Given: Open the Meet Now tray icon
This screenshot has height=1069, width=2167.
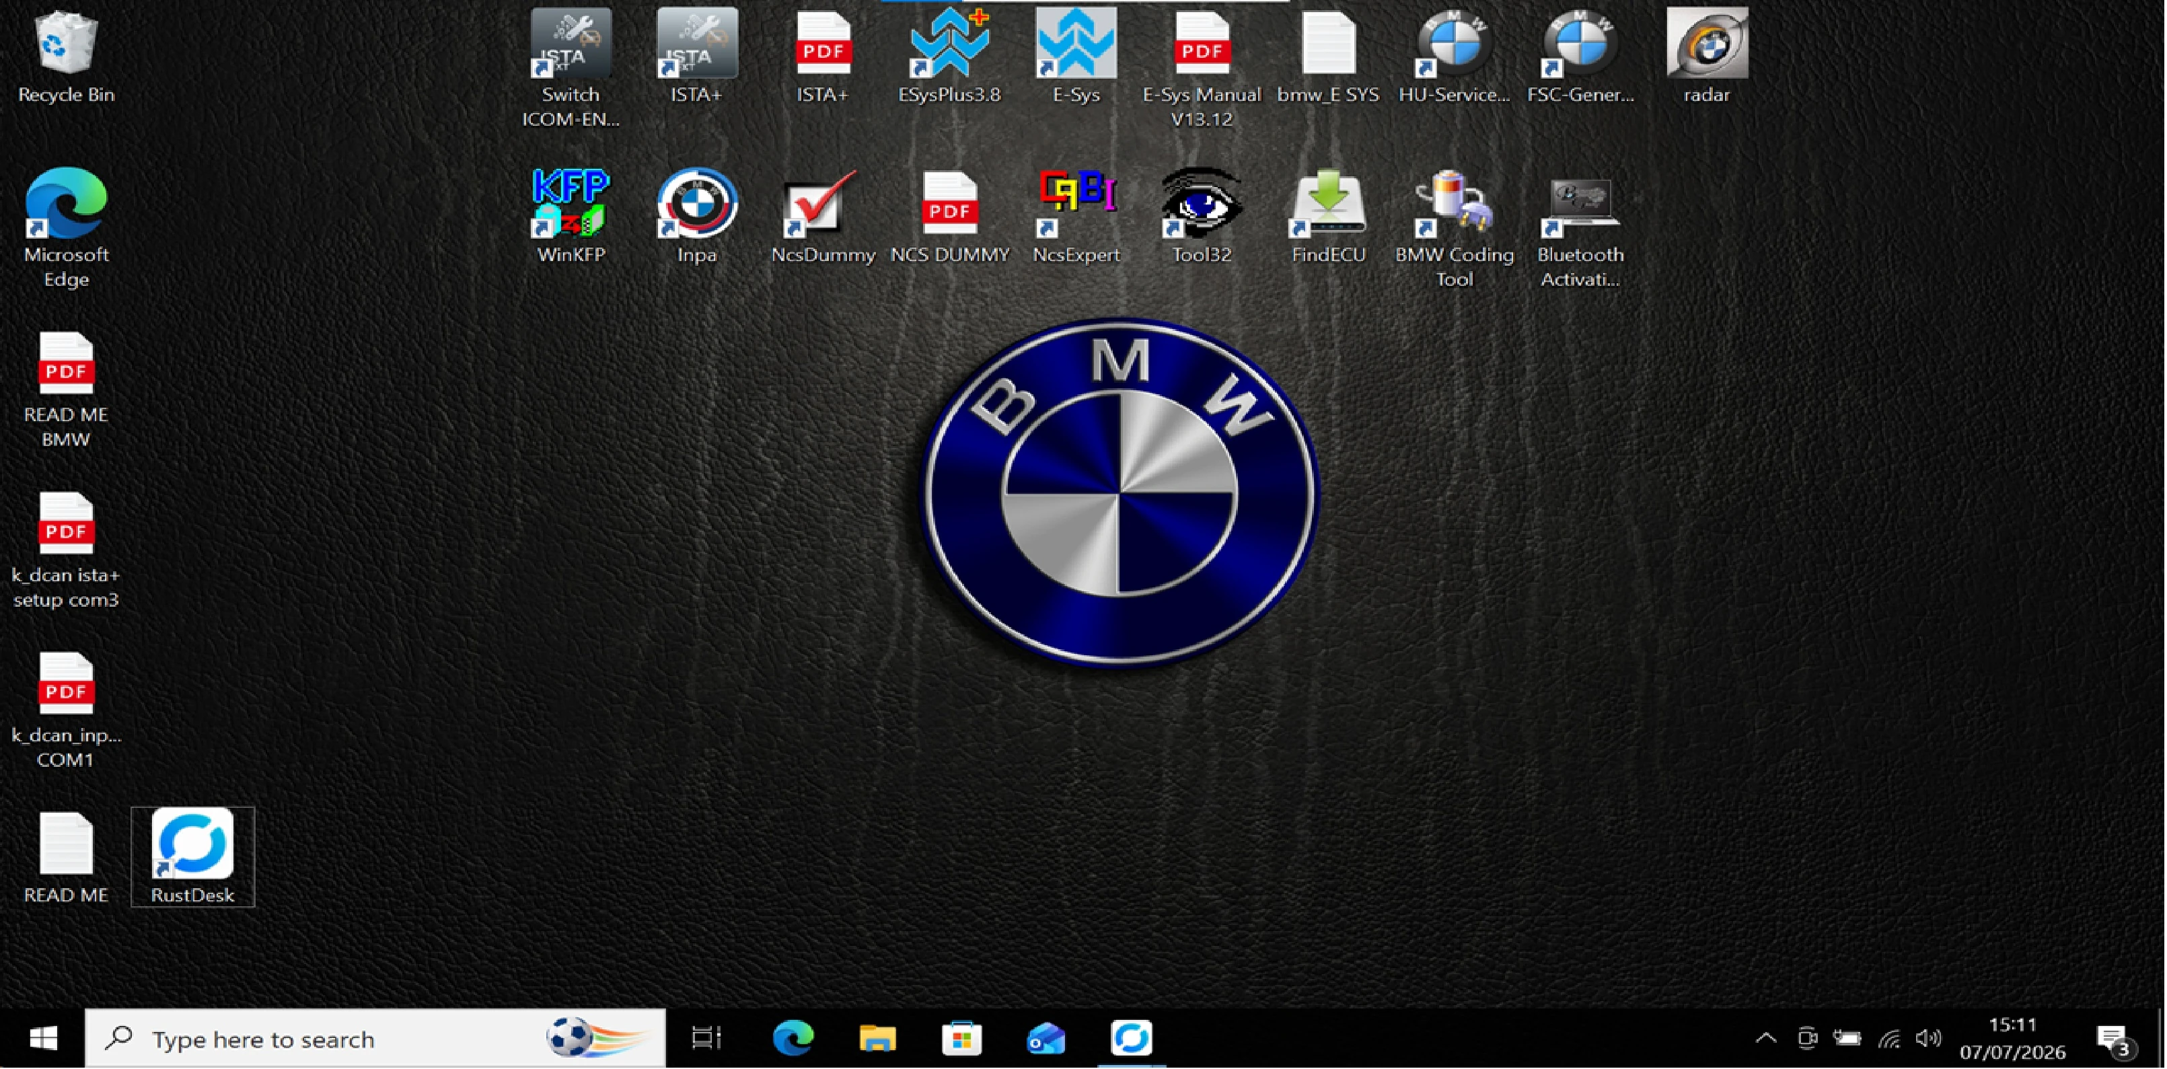Looking at the screenshot, I should (x=1807, y=1039).
